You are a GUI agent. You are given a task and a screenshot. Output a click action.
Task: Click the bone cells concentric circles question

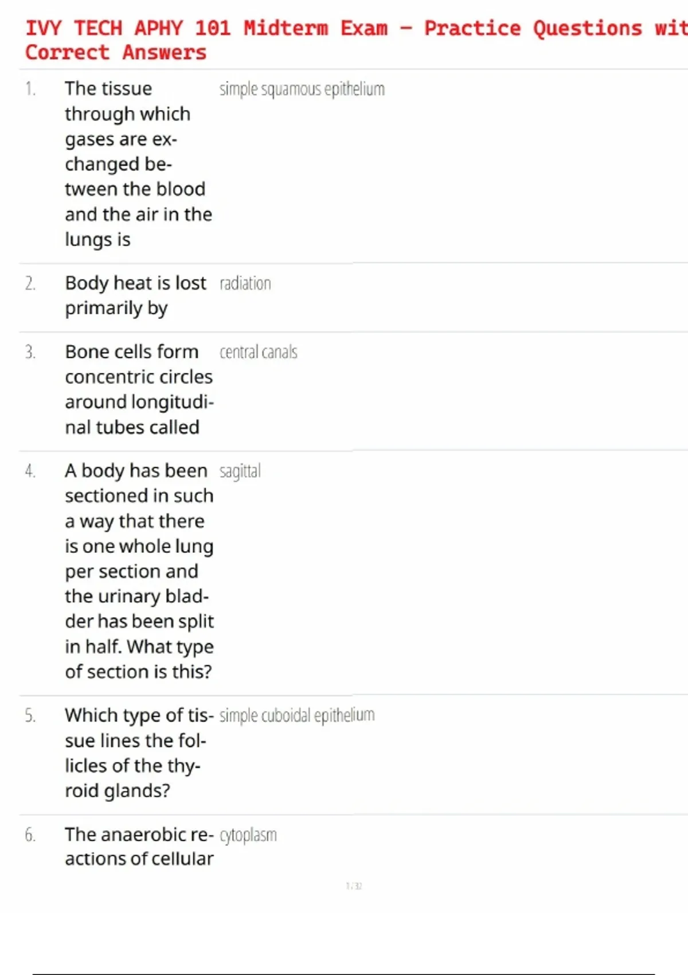[139, 389]
